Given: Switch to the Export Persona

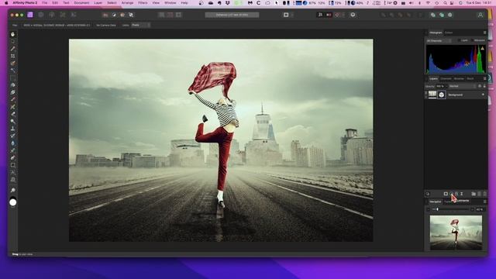Looking at the screenshot, I should coord(73,15).
